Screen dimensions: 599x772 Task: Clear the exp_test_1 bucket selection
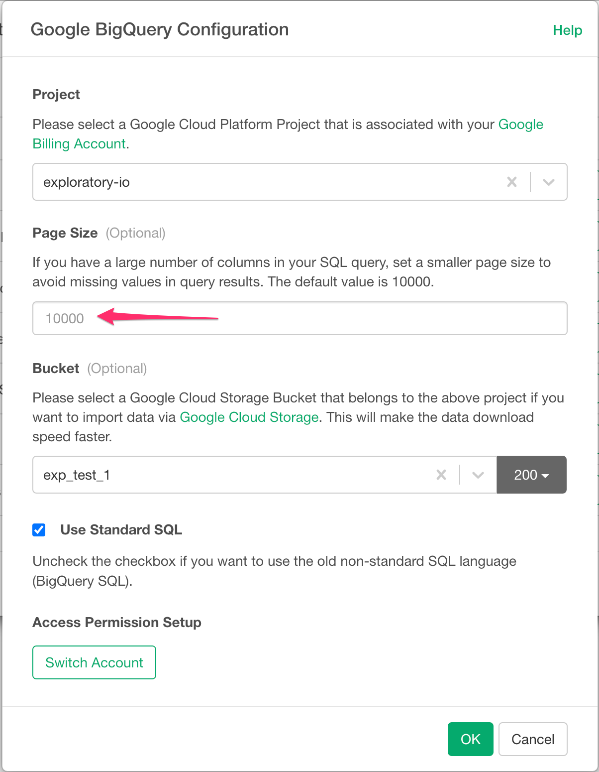[441, 475]
